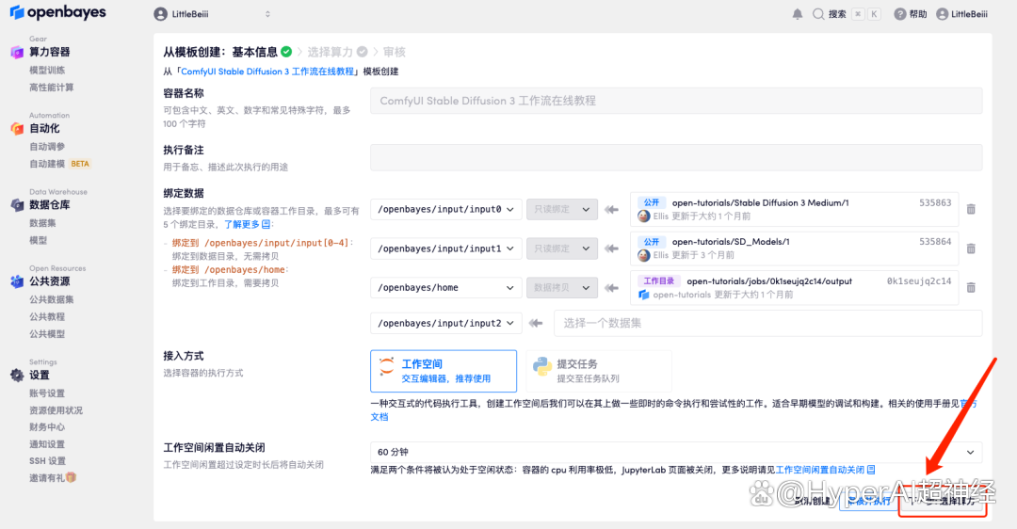The width and height of the screenshot is (1017, 529).
Task: Jump to the 选择算力 step
Action: point(331,52)
